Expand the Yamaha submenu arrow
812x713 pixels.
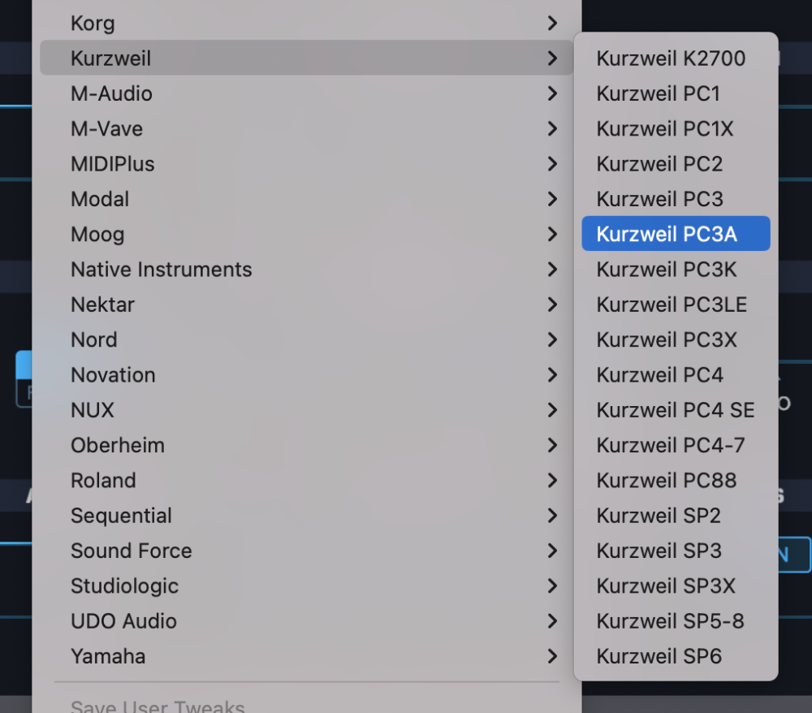(552, 656)
